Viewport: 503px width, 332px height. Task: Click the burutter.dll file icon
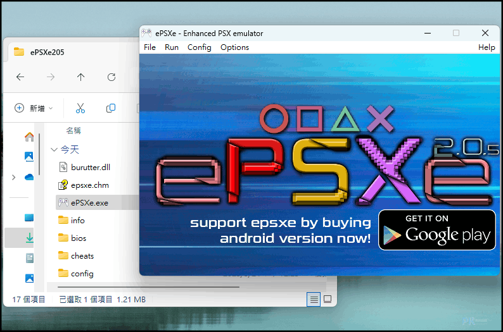pos(63,167)
